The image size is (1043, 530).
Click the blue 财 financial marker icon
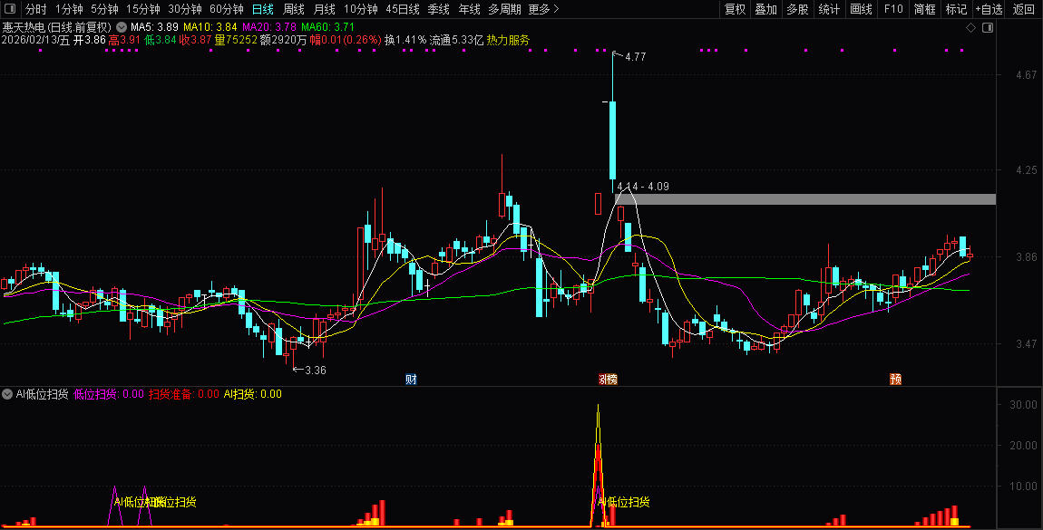411,380
